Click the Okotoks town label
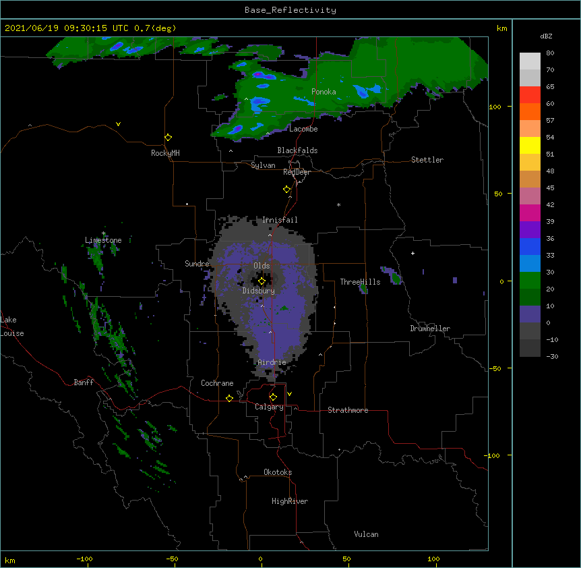The height and width of the screenshot is (568, 581). pyautogui.click(x=278, y=472)
